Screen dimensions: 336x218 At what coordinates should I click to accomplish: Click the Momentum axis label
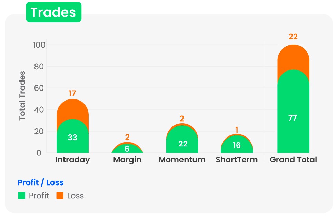182,160
